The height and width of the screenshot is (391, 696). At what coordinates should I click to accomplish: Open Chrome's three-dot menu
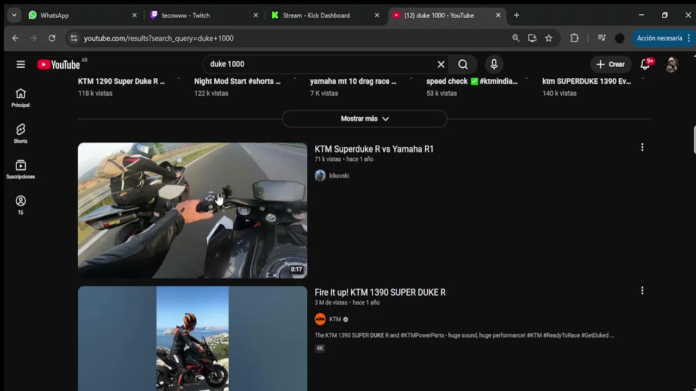[689, 38]
